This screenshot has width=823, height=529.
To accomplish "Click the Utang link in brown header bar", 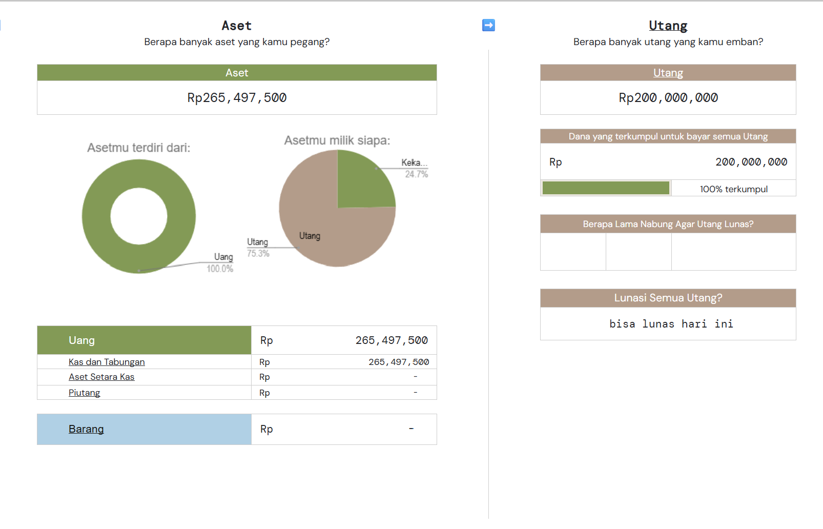I will pos(668,73).
